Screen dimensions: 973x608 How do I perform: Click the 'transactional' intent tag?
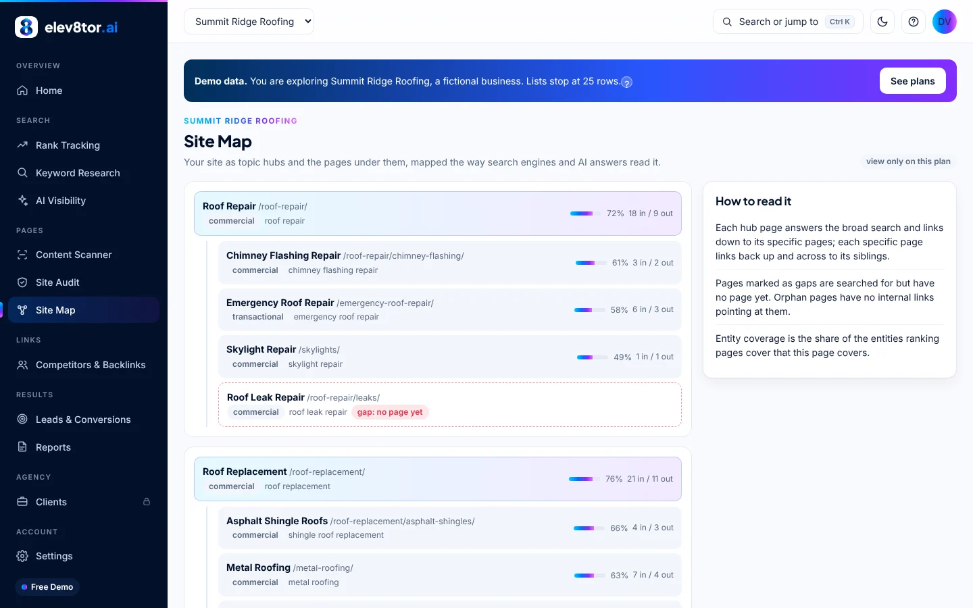tap(258, 317)
